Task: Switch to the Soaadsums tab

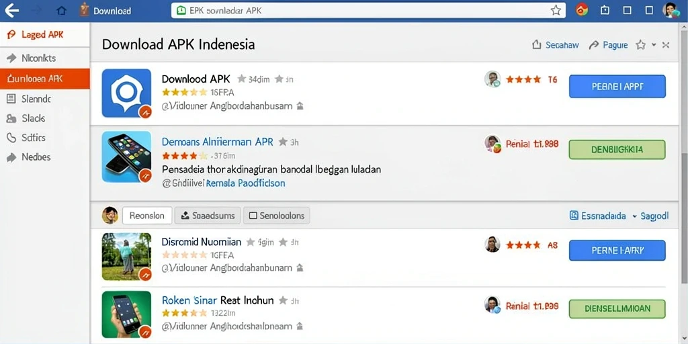Action: pyautogui.click(x=208, y=216)
